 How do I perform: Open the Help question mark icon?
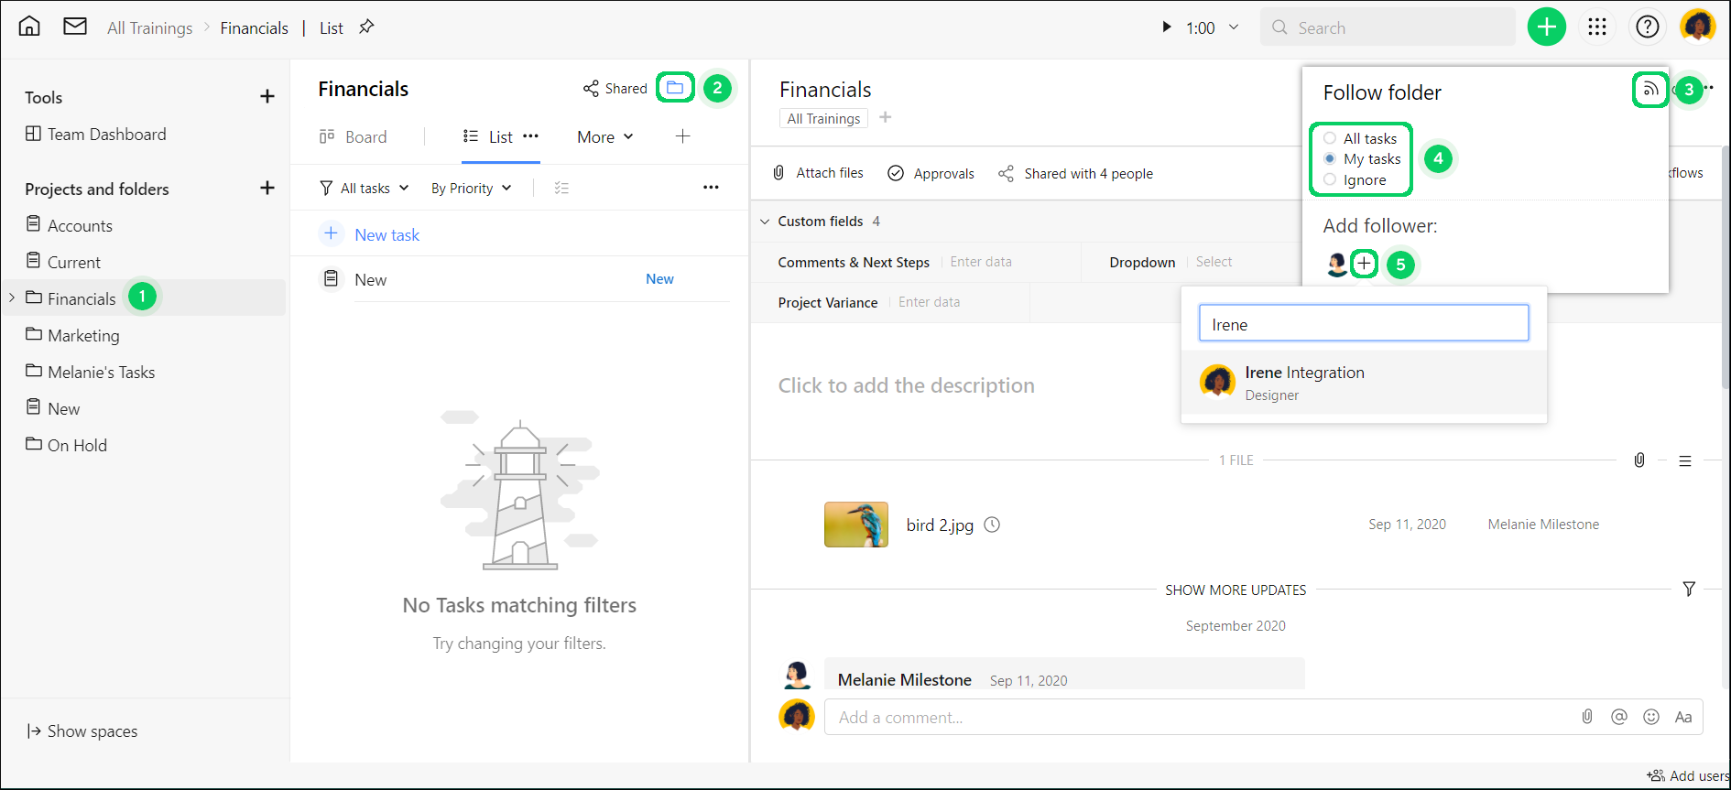click(1648, 27)
